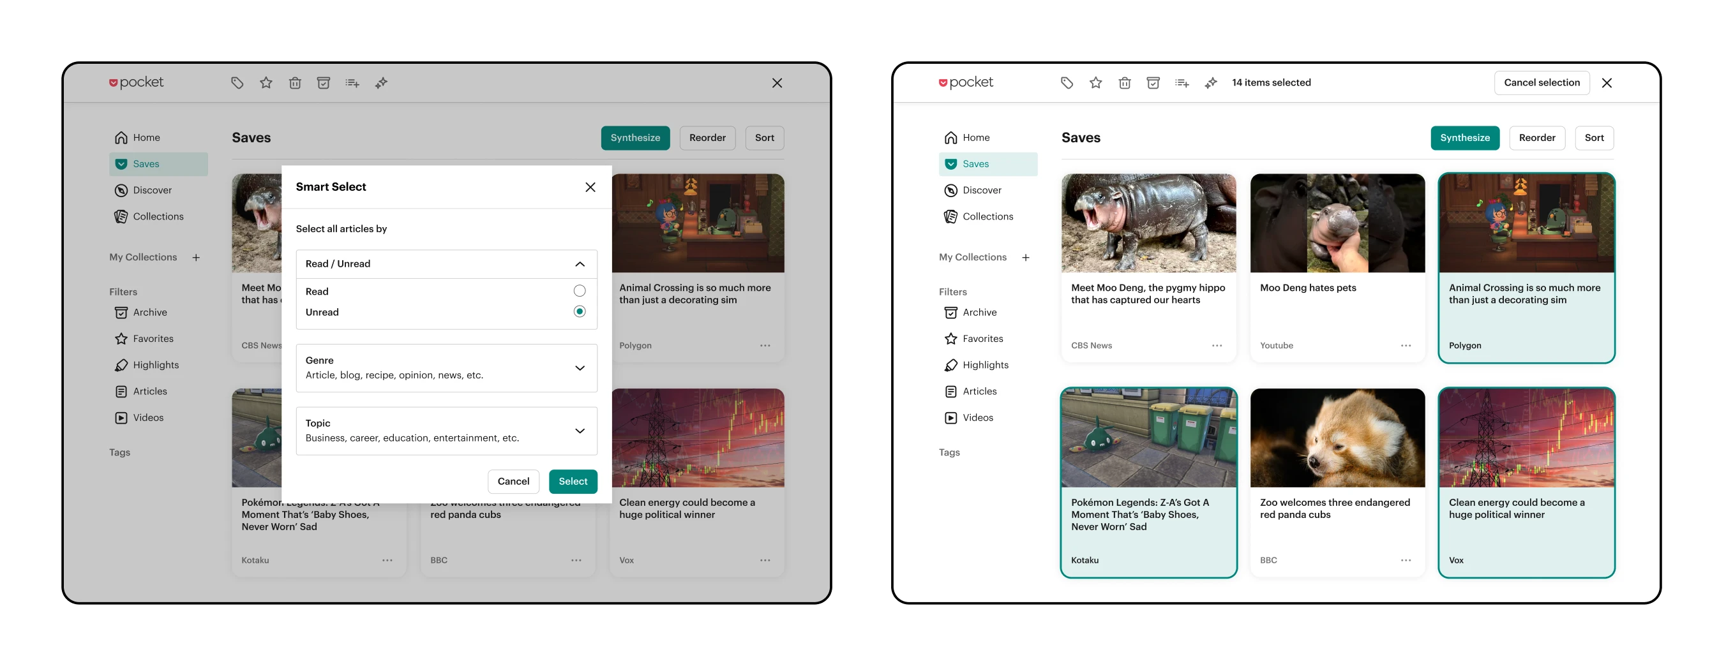Open Discover from the sidebar
The height and width of the screenshot is (666, 1726).
pyautogui.click(x=980, y=190)
